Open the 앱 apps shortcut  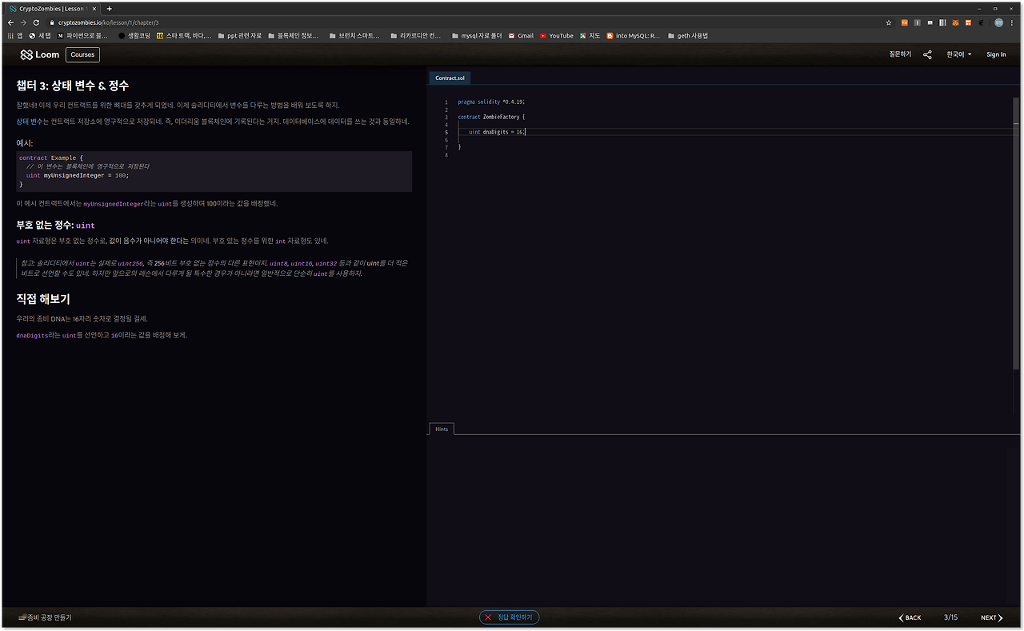[x=15, y=35]
